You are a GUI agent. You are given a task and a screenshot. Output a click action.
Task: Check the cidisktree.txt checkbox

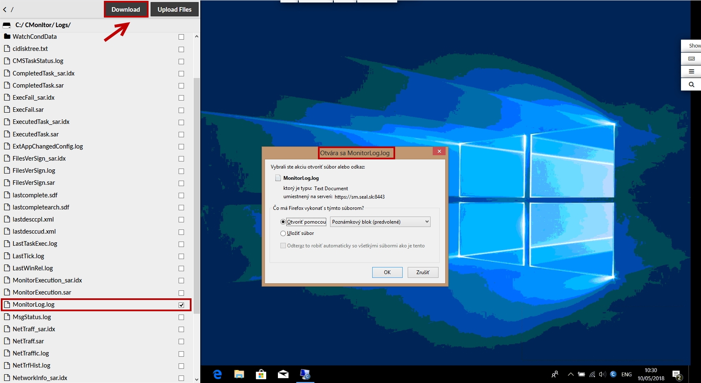(x=181, y=49)
